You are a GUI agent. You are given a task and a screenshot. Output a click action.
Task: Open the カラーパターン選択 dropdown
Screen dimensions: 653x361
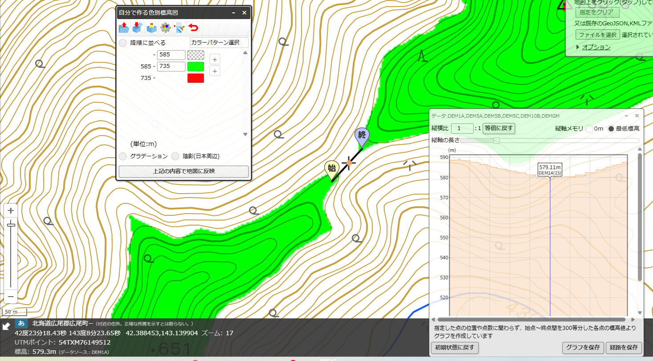point(219,43)
